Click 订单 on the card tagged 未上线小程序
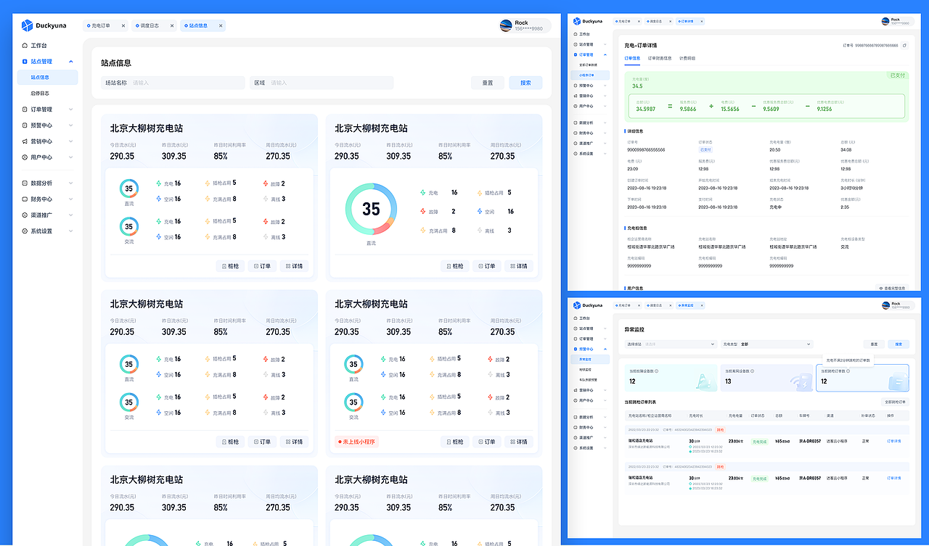The width and height of the screenshot is (929, 546). tap(487, 442)
